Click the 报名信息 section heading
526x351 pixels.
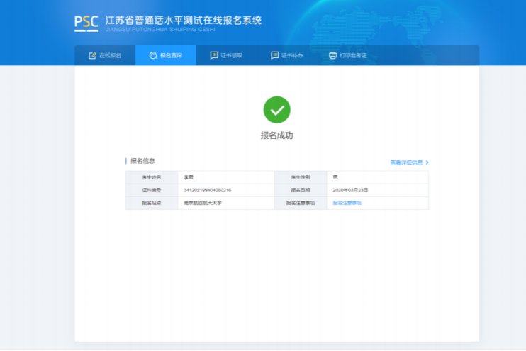pos(142,161)
